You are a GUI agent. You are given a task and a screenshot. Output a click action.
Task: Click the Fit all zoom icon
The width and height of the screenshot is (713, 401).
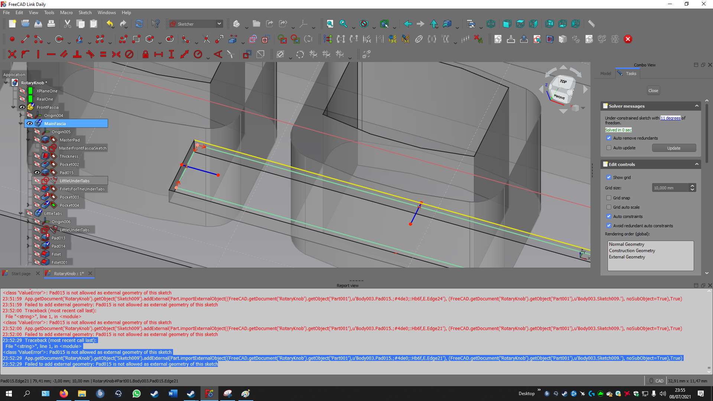330,24
